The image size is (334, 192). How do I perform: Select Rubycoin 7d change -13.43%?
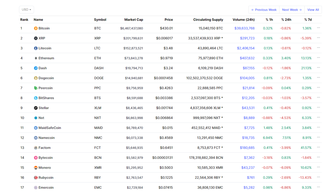[305, 178]
